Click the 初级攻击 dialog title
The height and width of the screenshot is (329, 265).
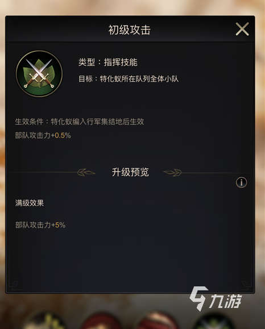coord(129,30)
